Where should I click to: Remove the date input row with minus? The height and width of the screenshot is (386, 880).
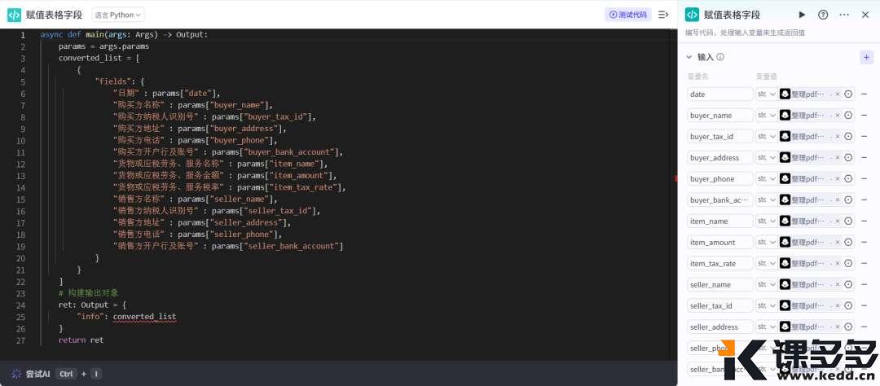pos(865,94)
